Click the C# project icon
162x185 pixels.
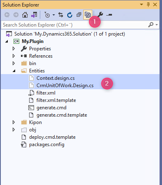16,41
